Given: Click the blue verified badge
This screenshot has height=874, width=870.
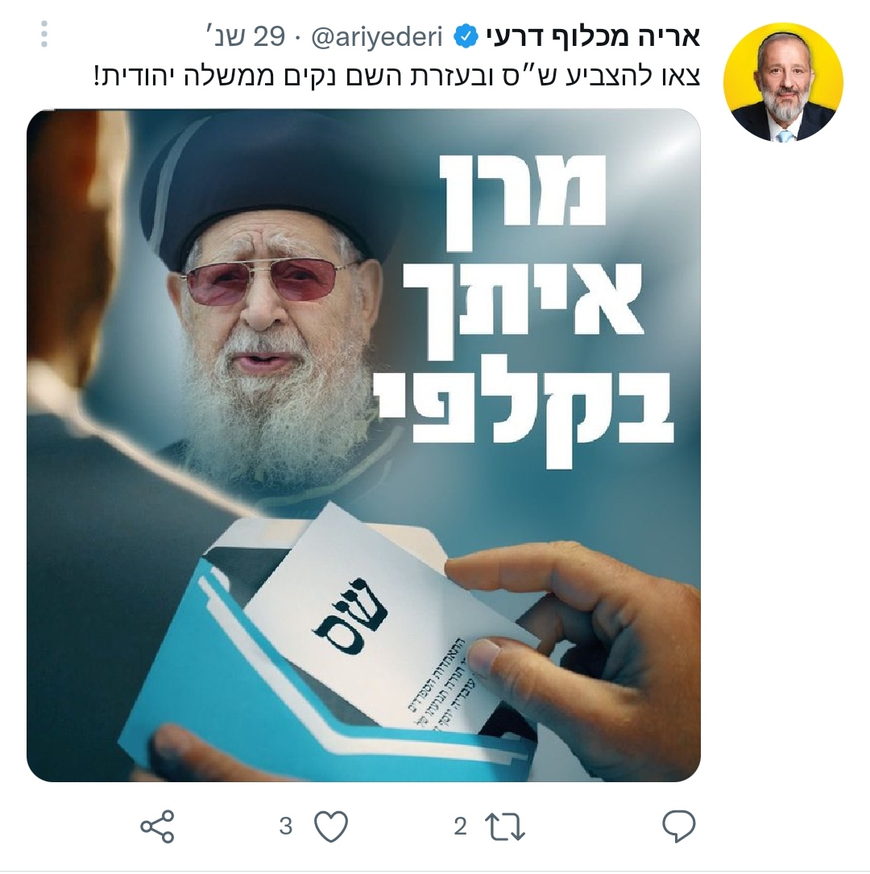Looking at the screenshot, I should click(466, 37).
